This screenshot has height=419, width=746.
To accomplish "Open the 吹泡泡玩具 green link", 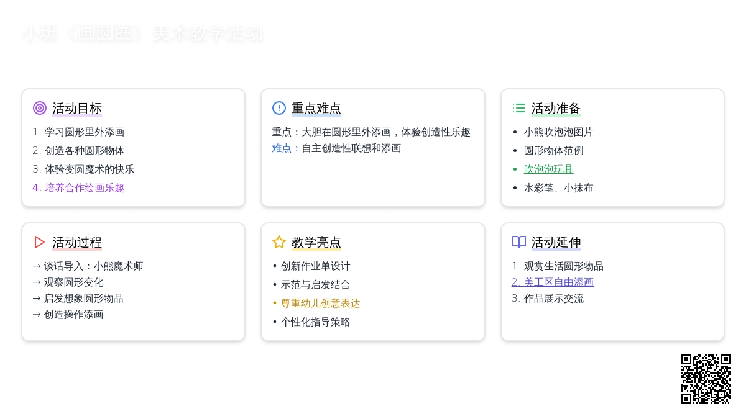I will pos(549,169).
